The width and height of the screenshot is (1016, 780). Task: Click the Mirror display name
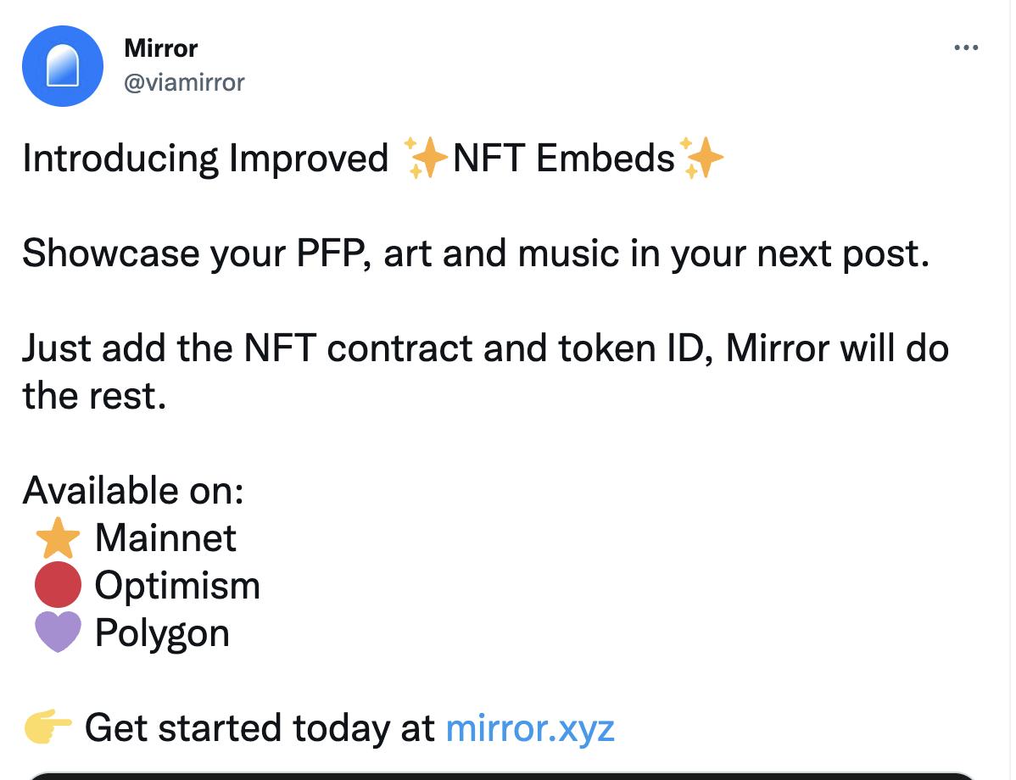point(160,48)
